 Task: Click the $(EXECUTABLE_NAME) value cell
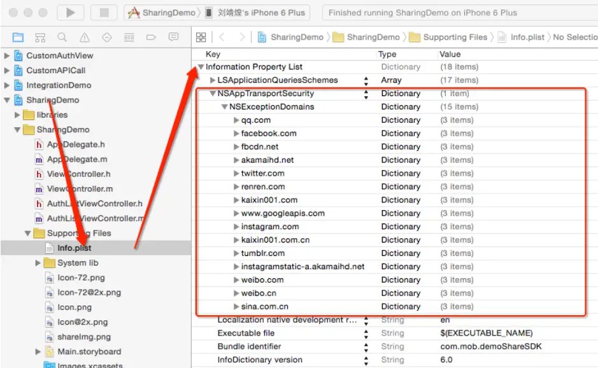(487, 333)
